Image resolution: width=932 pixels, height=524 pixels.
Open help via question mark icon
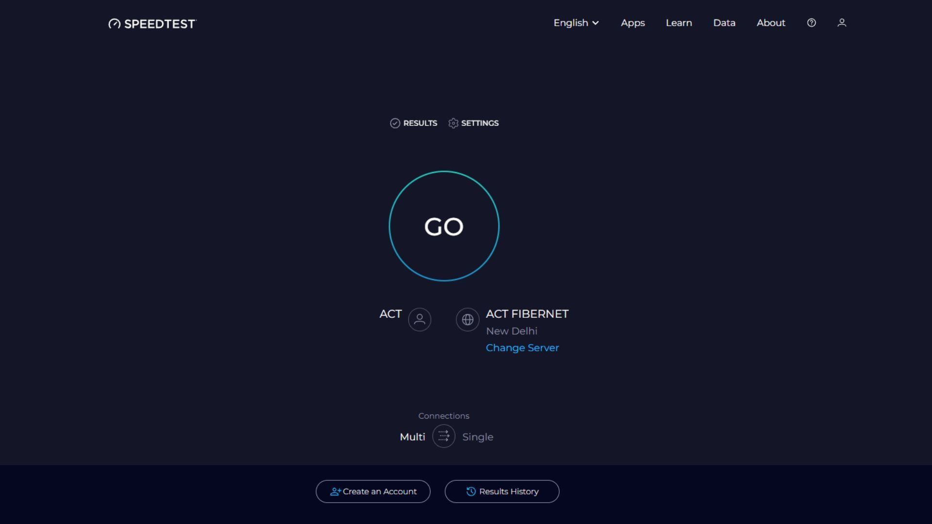tap(811, 23)
